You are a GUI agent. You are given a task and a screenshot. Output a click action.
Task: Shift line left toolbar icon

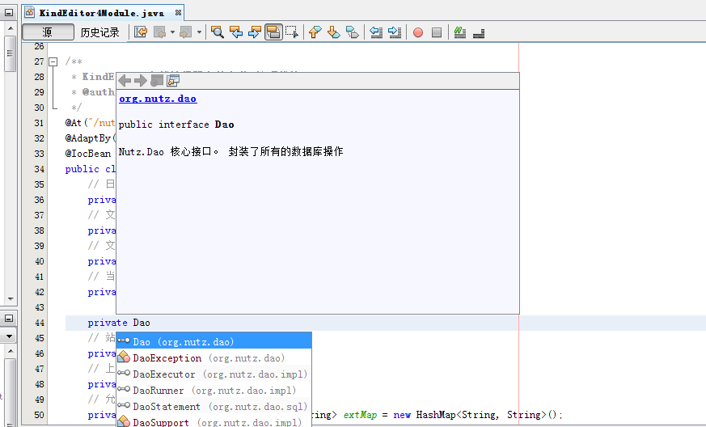[x=375, y=32]
